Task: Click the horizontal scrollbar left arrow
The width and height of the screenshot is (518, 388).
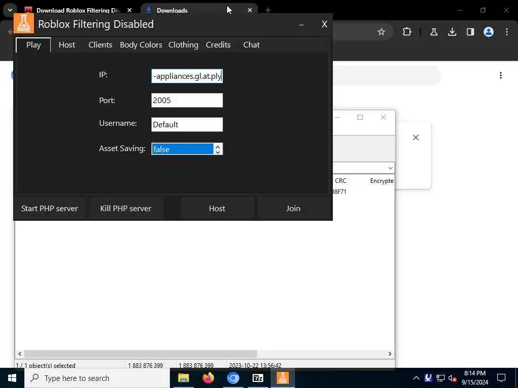Action: [x=20, y=354]
